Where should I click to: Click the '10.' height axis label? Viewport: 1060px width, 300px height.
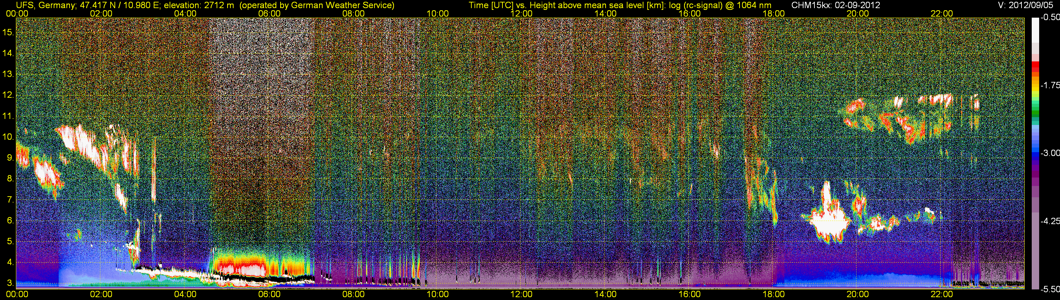(x=8, y=137)
